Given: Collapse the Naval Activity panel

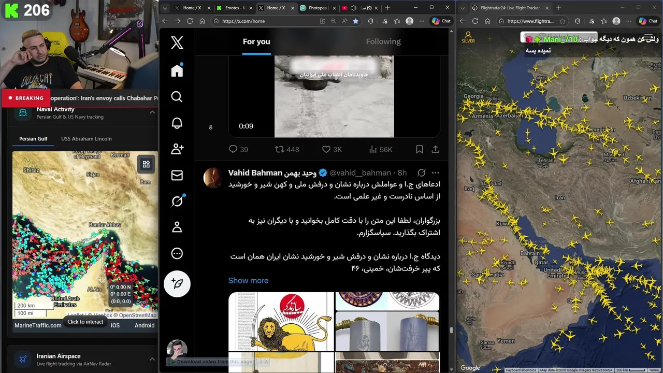Looking at the screenshot, I should coord(152,112).
